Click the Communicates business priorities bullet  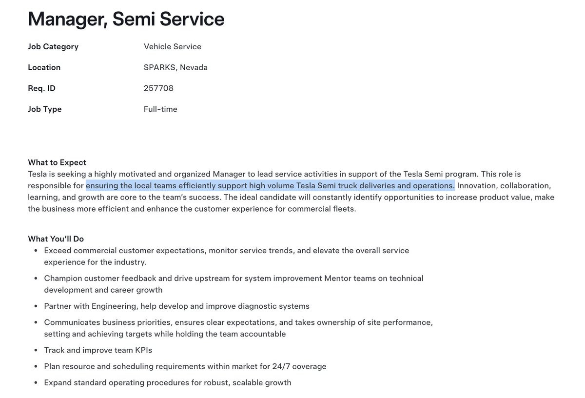[238, 328]
